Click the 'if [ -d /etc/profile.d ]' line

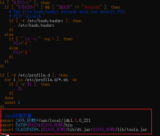(x=34, y=75)
